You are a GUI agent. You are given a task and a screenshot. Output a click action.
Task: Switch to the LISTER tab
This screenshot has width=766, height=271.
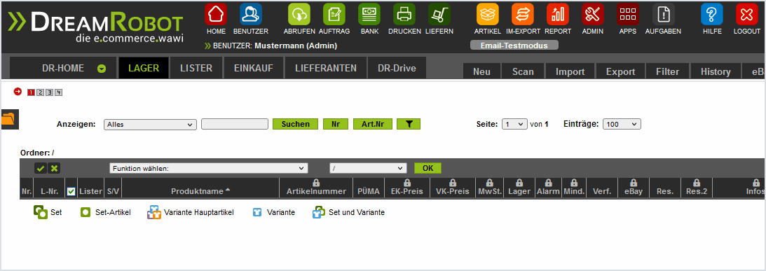click(x=196, y=69)
